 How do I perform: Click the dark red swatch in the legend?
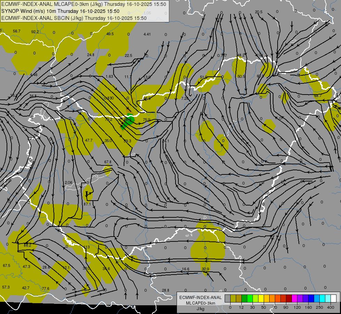coord(289,298)
